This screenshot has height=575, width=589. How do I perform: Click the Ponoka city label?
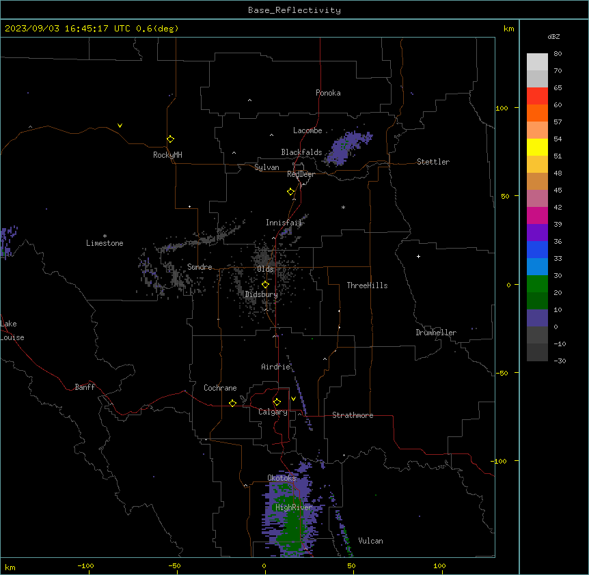click(x=328, y=93)
